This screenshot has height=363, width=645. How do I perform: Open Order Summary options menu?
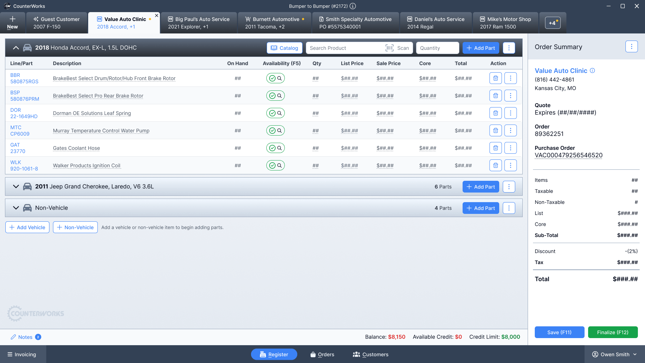(x=631, y=47)
